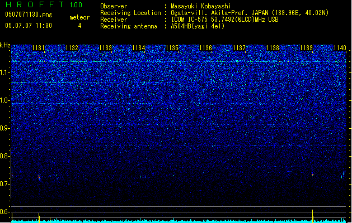Click time marker 1137

pos(240,48)
